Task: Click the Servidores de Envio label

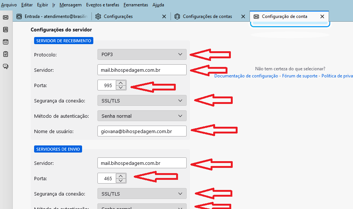Action: pyautogui.click(x=58, y=149)
